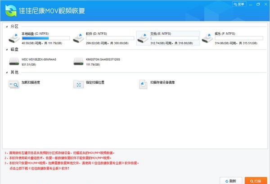
Task: Click the 指定扫描位置 label
Action: [95, 82]
